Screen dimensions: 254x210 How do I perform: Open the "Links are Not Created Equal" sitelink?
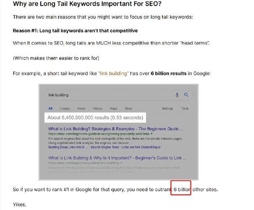coord(141,147)
